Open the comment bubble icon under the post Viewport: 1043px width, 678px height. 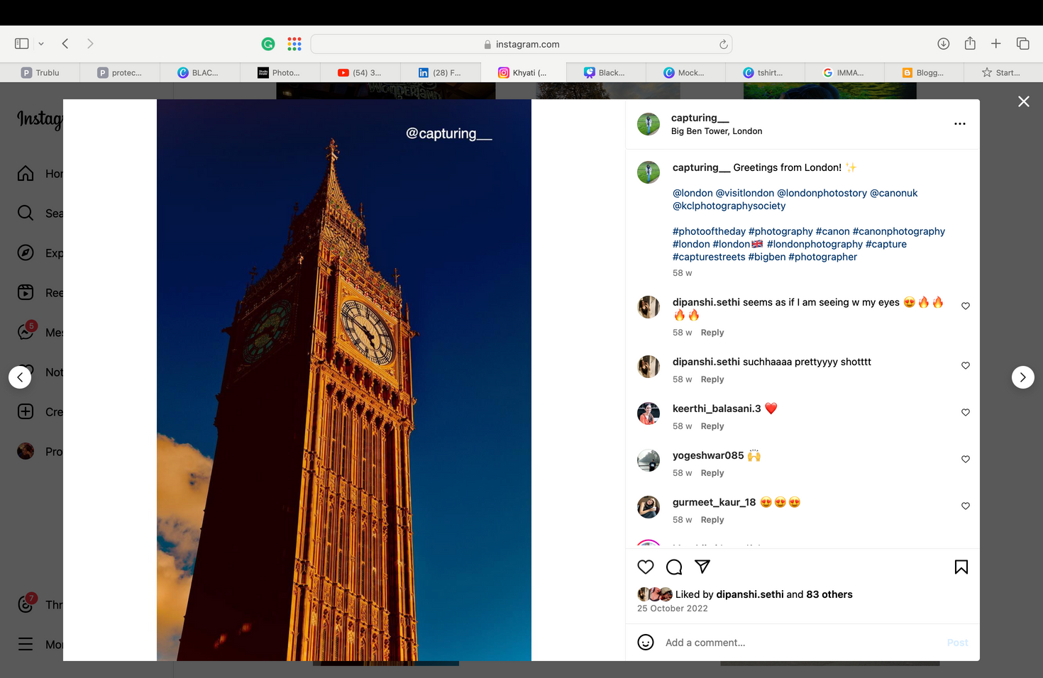pyautogui.click(x=674, y=567)
